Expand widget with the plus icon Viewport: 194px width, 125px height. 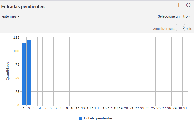pyautogui.click(x=179, y=5)
